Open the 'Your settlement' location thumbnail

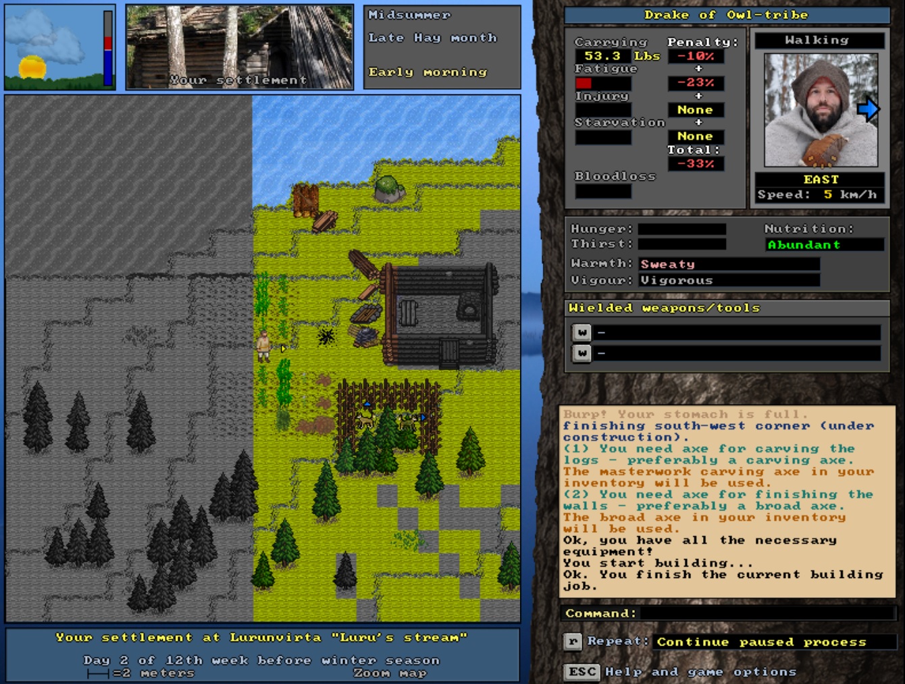(239, 47)
